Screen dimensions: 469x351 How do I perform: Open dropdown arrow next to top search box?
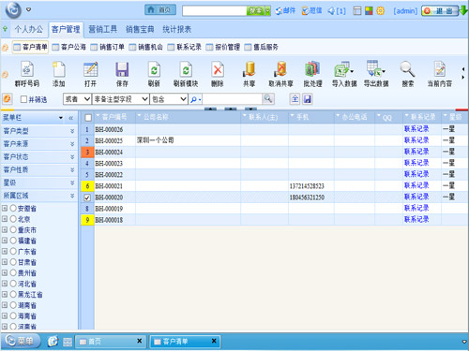(268, 11)
